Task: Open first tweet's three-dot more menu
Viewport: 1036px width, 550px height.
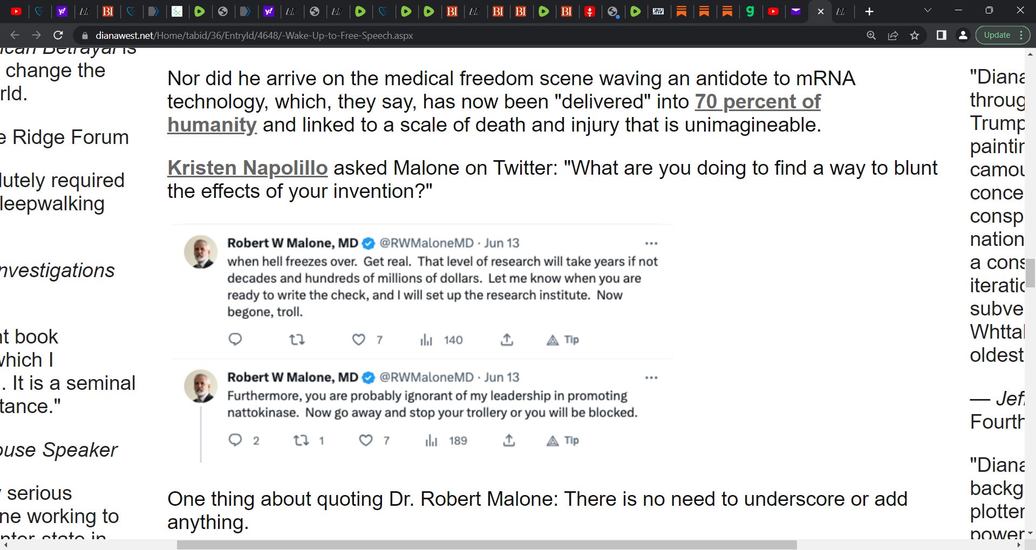Action: (x=651, y=243)
